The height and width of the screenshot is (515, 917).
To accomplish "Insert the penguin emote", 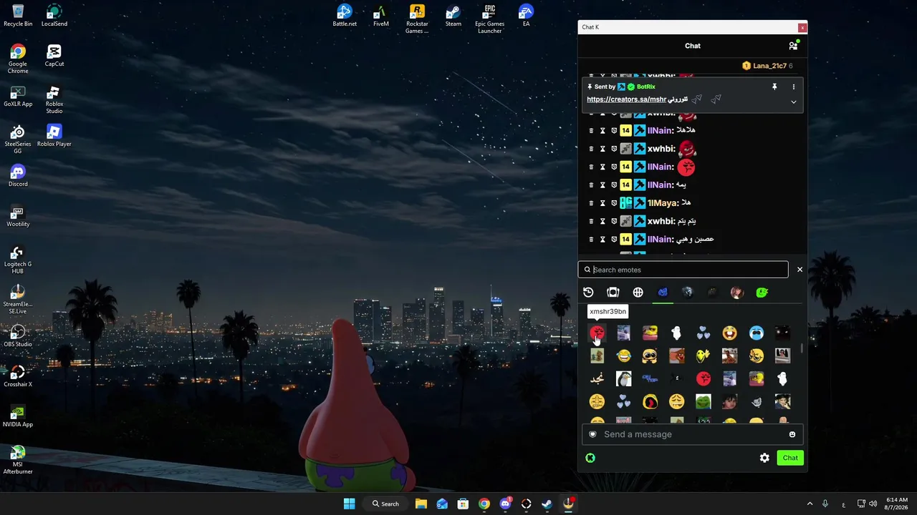I will pyautogui.click(x=623, y=379).
